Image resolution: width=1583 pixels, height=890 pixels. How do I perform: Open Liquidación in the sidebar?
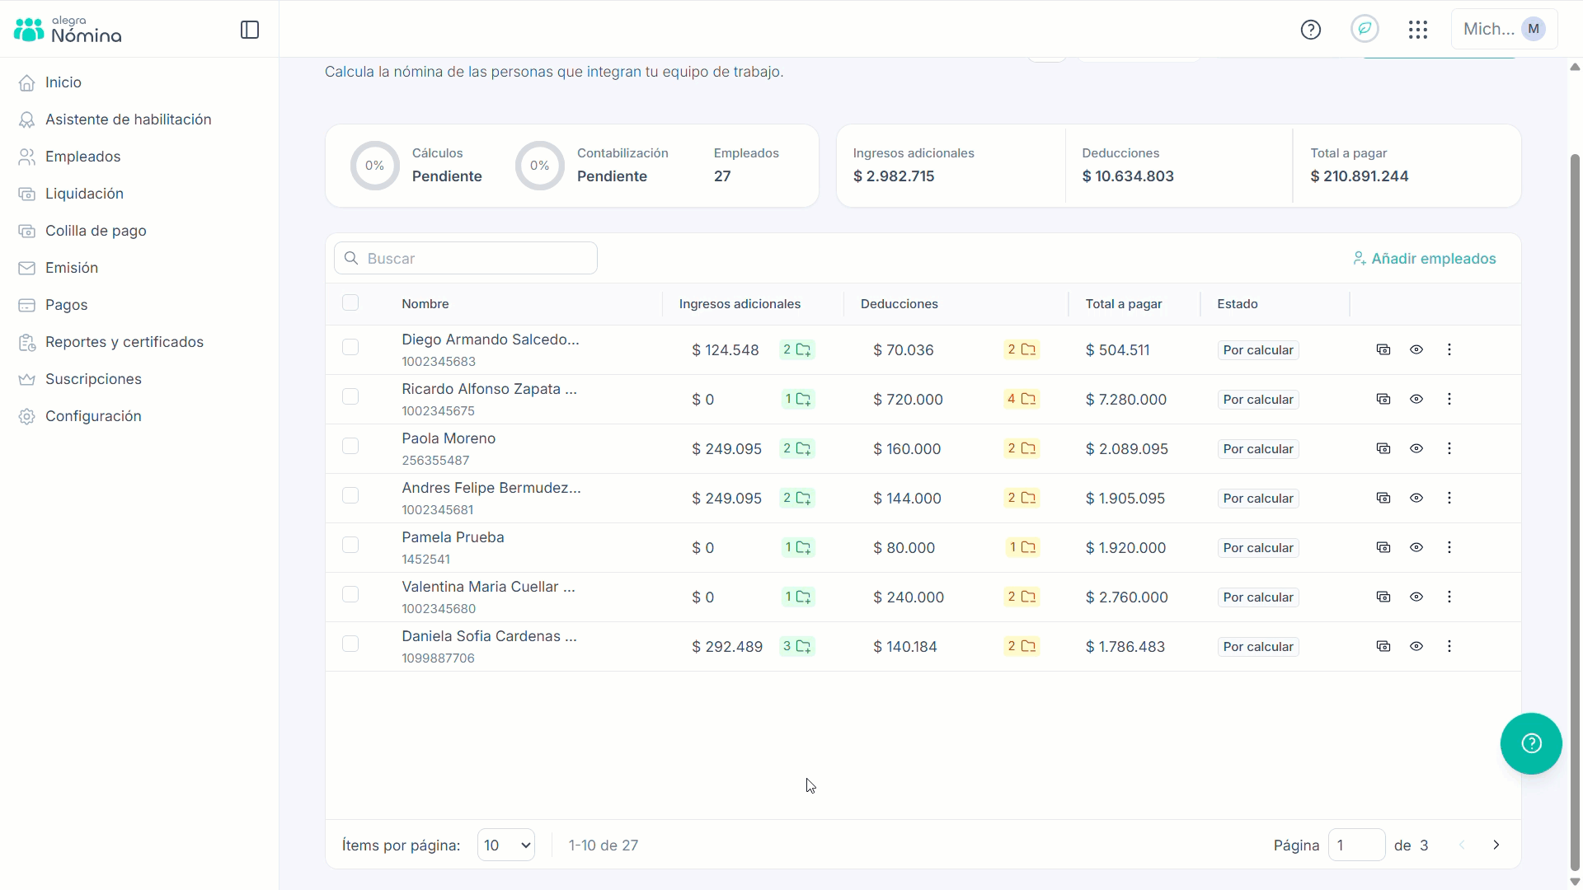[x=71, y=194]
